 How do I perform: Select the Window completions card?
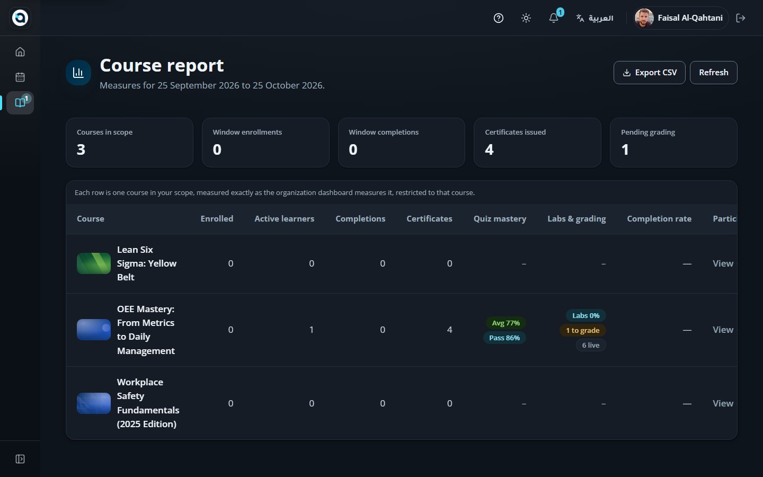click(402, 143)
